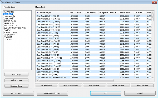Open the Import *.ccond... dialog
158x98 pixels.
click(18, 93)
